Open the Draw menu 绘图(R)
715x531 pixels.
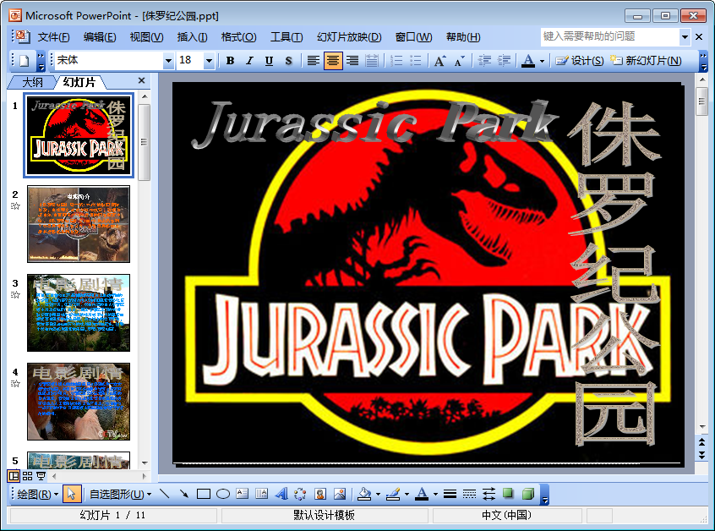point(38,494)
